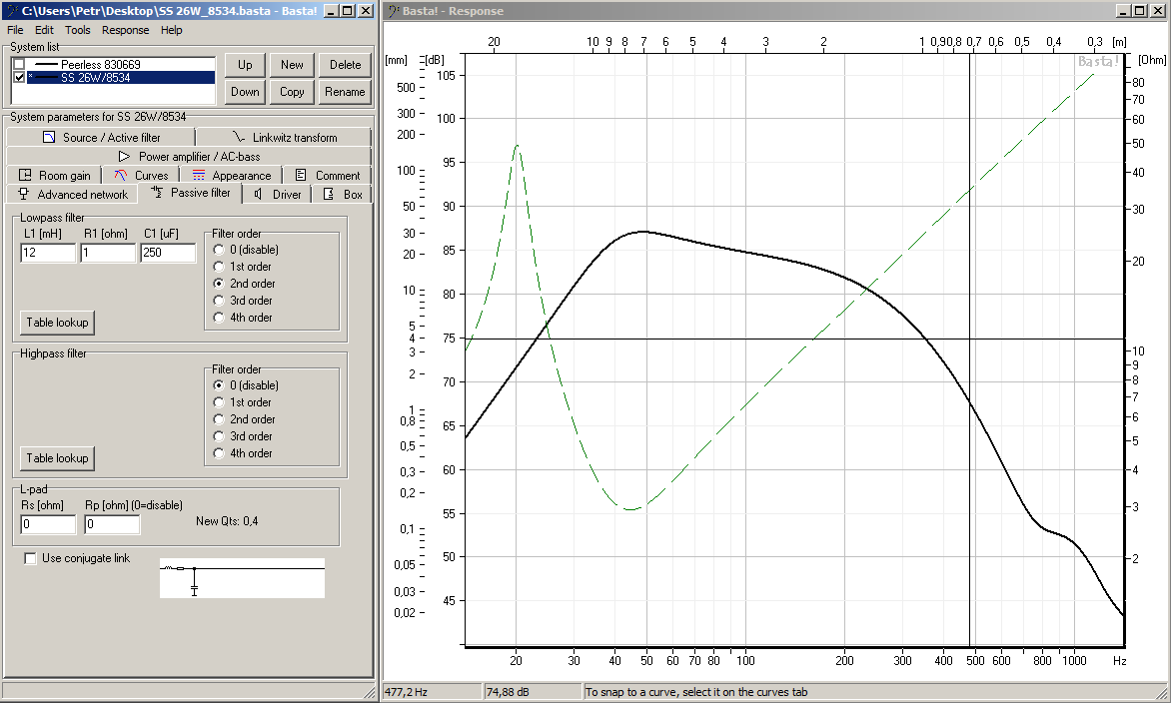Select lowpass 3rd order filter
This screenshot has width=1171, height=703.
pos(219,301)
